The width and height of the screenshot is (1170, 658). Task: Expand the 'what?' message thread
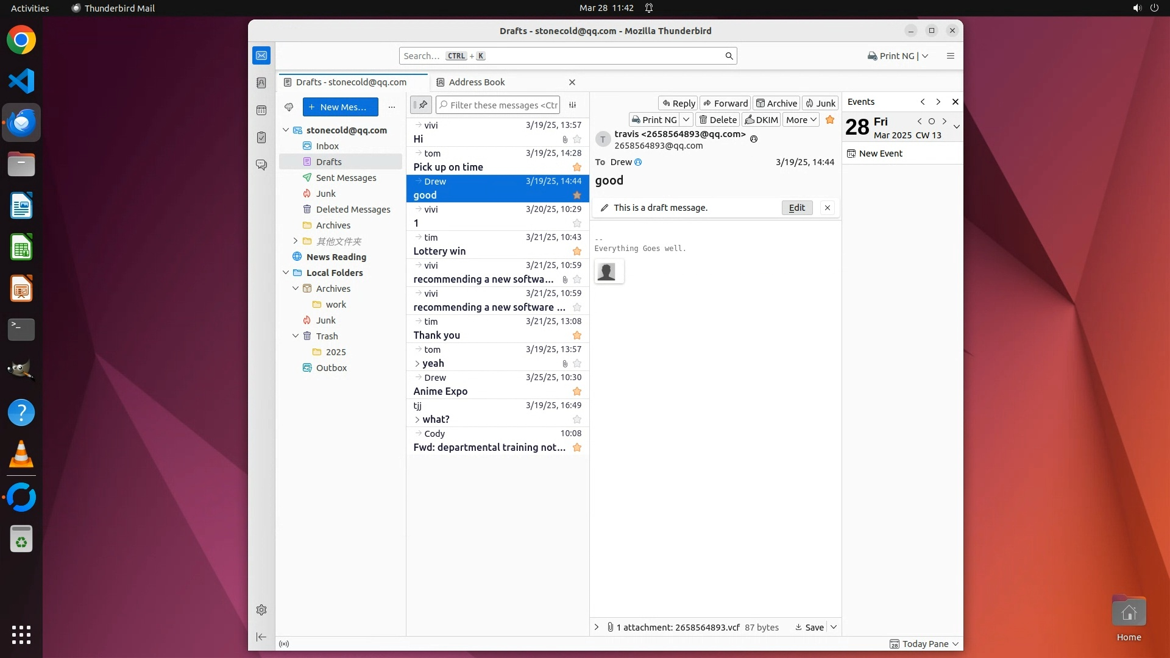[417, 420]
